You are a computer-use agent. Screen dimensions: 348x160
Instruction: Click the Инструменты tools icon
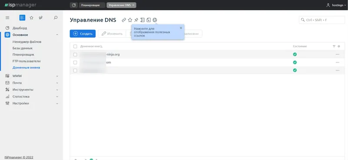click(x=7, y=90)
